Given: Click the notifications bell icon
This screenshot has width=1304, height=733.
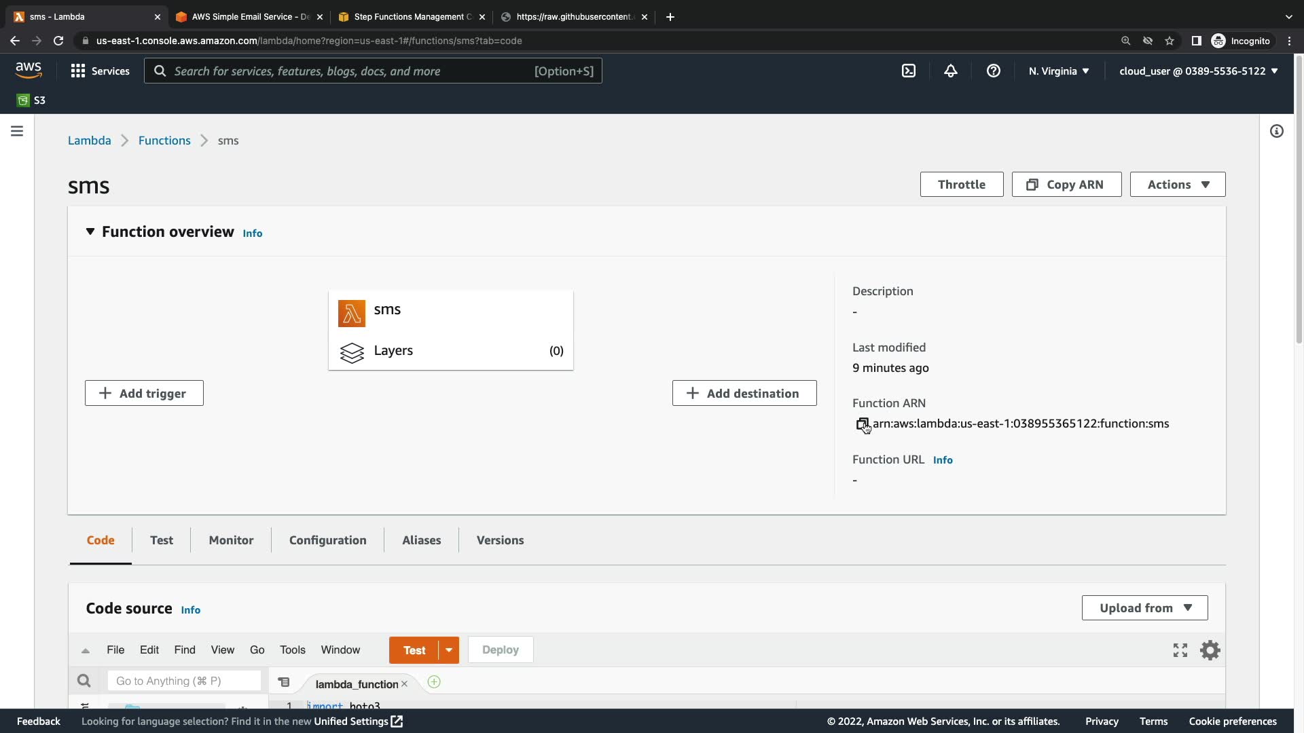Looking at the screenshot, I should (951, 71).
